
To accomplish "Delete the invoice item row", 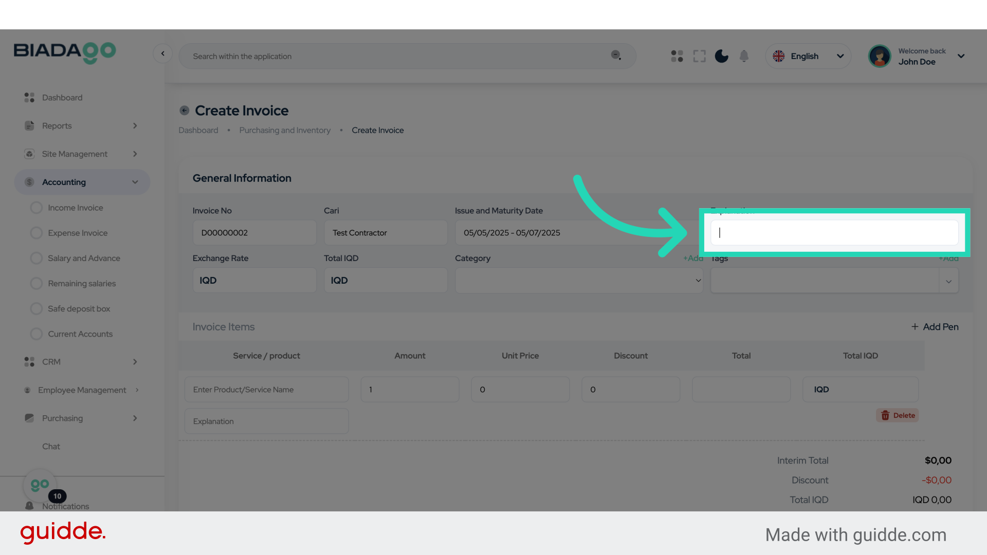I will 898,415.
